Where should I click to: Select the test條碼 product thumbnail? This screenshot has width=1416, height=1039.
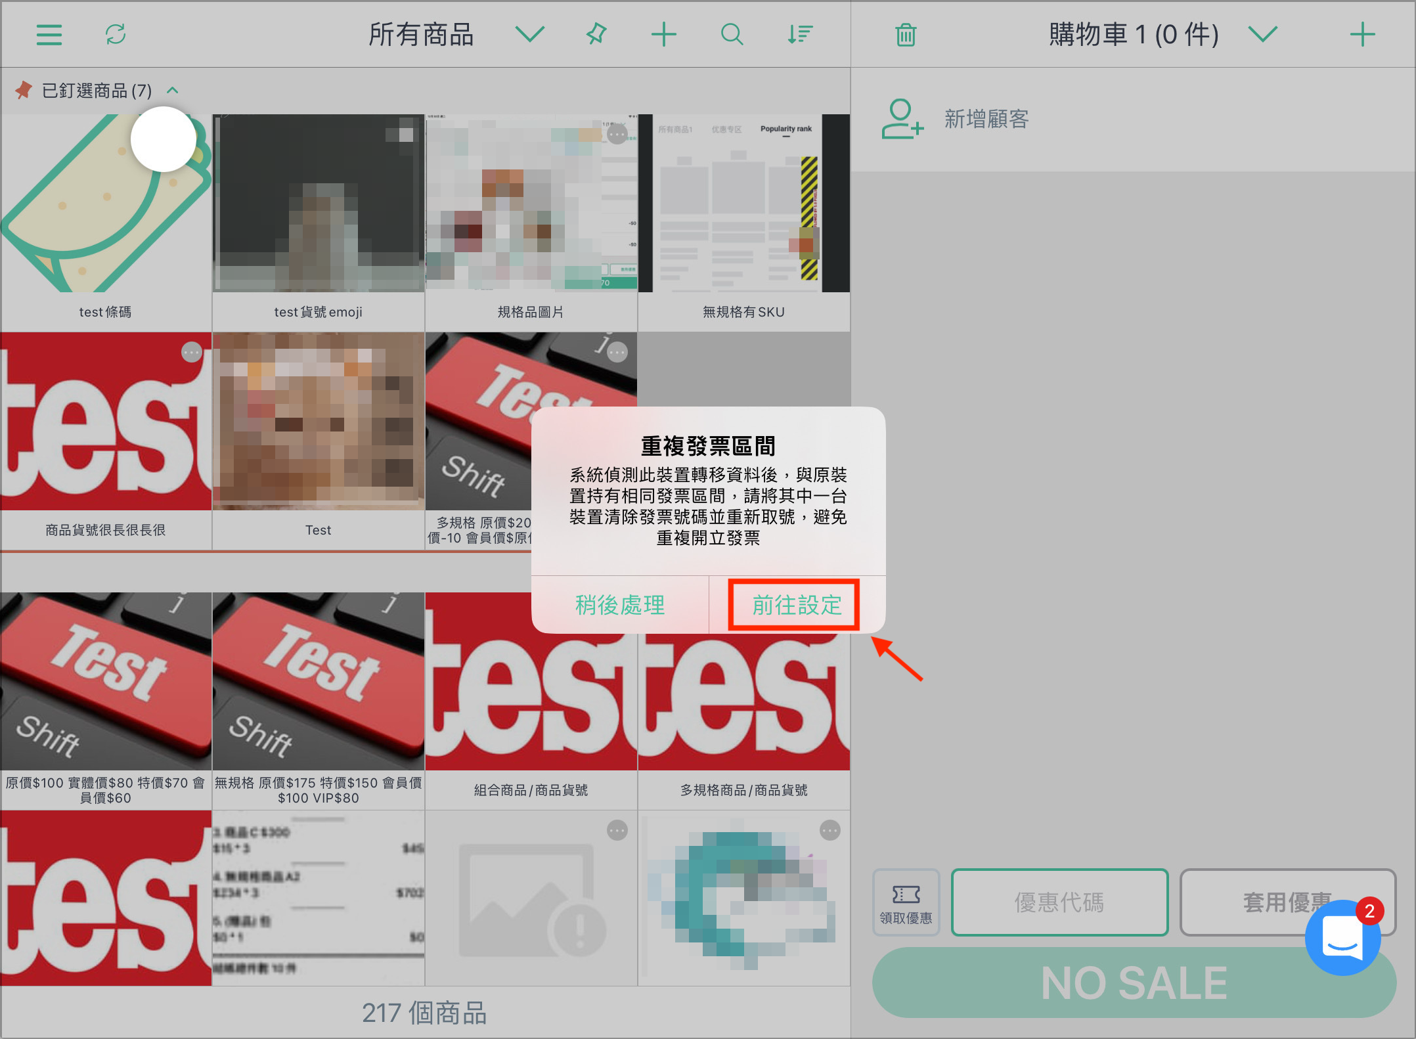pos(106,204)
